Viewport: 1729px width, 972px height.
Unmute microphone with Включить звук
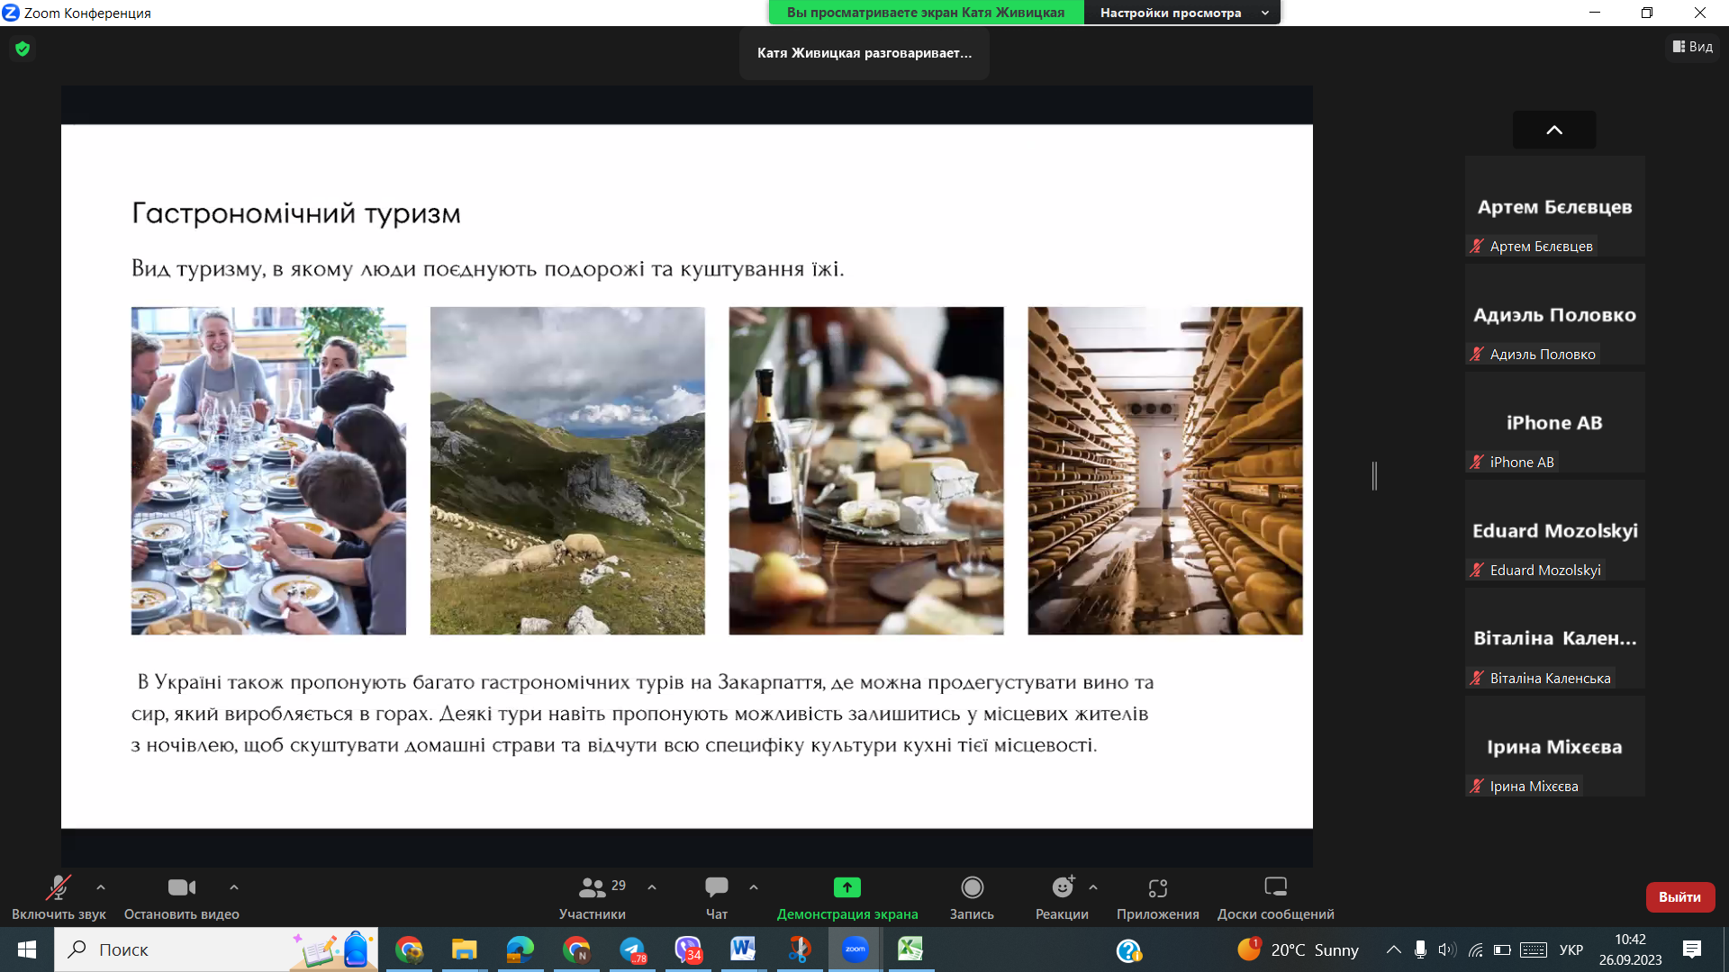pyautogui.click(x=59, y=888)
